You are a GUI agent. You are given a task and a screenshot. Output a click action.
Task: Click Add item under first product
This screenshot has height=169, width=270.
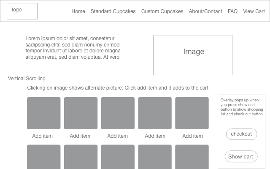coord(42,136)
